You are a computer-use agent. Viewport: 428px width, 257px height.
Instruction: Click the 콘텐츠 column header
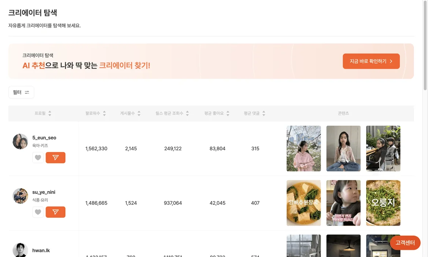coord(343,113)
